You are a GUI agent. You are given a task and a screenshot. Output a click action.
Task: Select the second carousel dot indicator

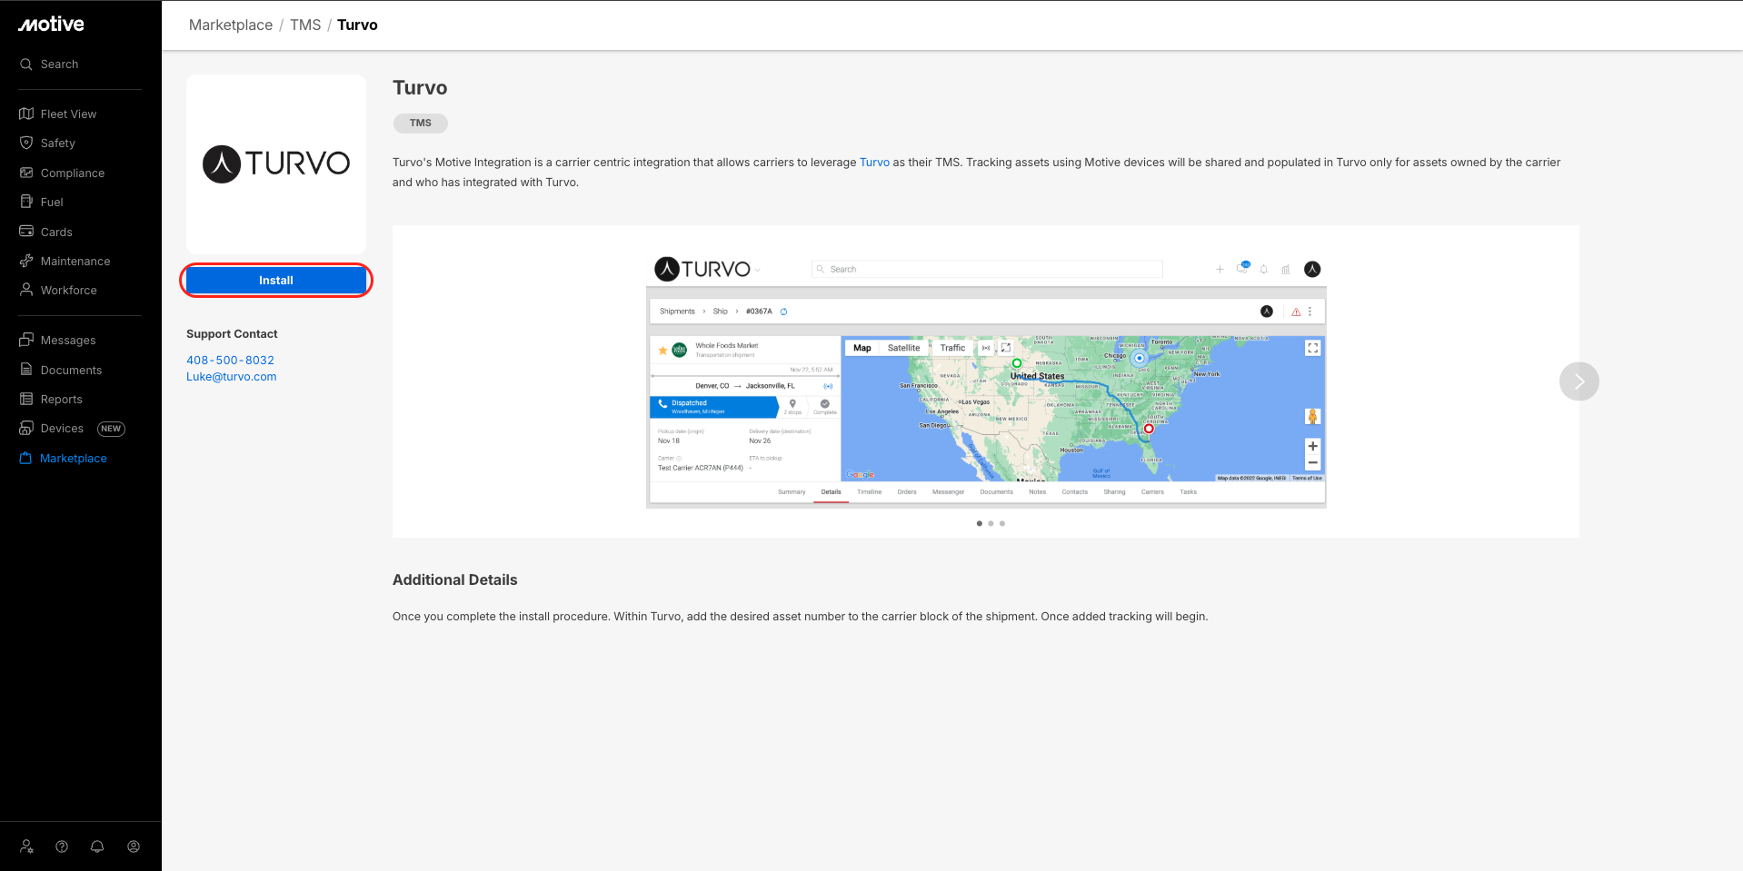tap(991, 523)
